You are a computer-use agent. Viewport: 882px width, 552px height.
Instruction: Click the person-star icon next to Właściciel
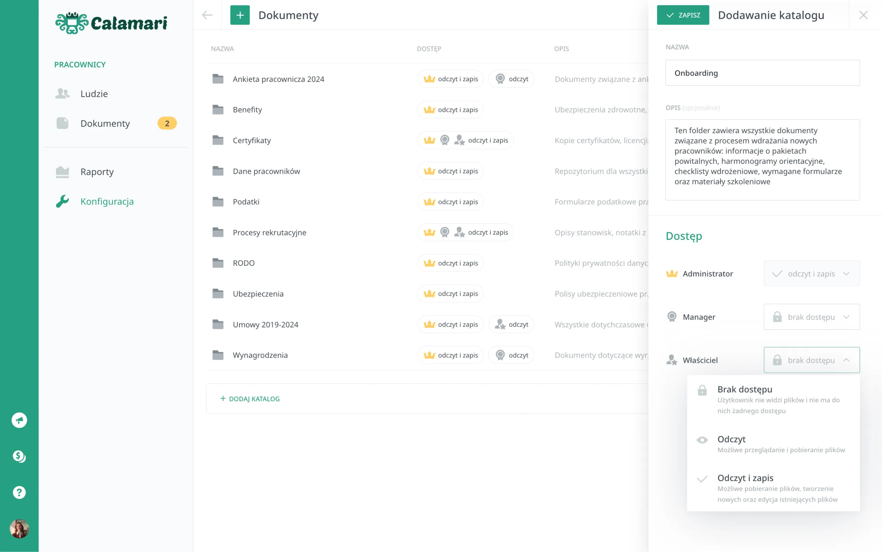coord(672,360)
